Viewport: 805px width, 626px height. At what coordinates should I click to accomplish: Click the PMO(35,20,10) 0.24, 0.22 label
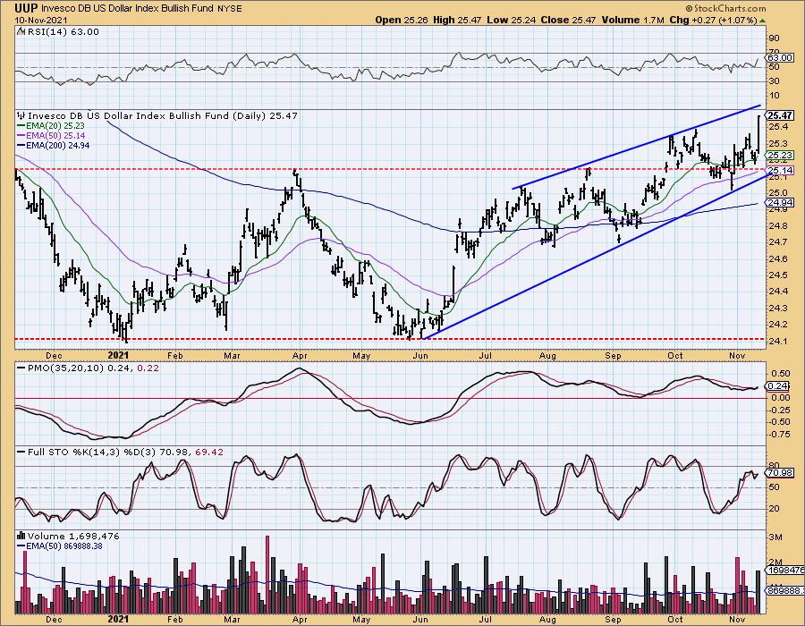coord(92,368)
